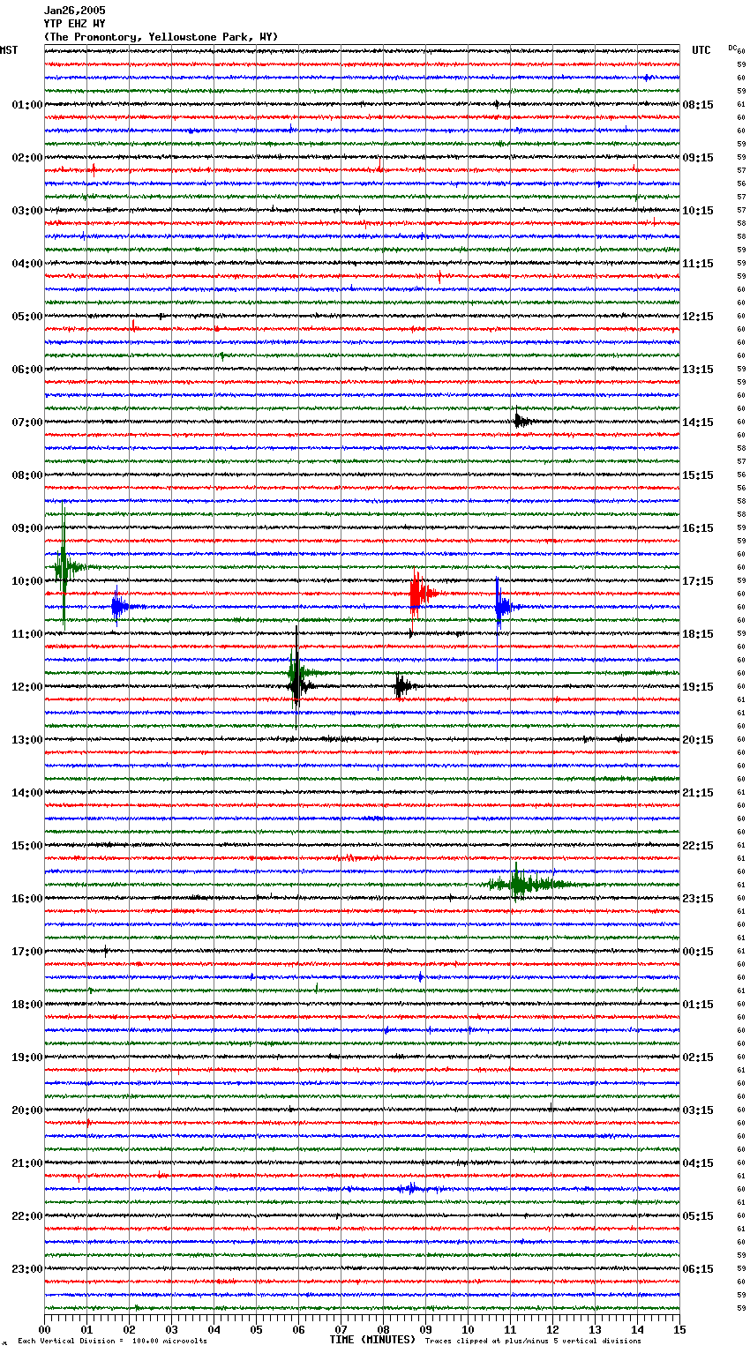Select the 10:15 UTC time label
This screenshot has width=750, height=1353.
point(698,211)
